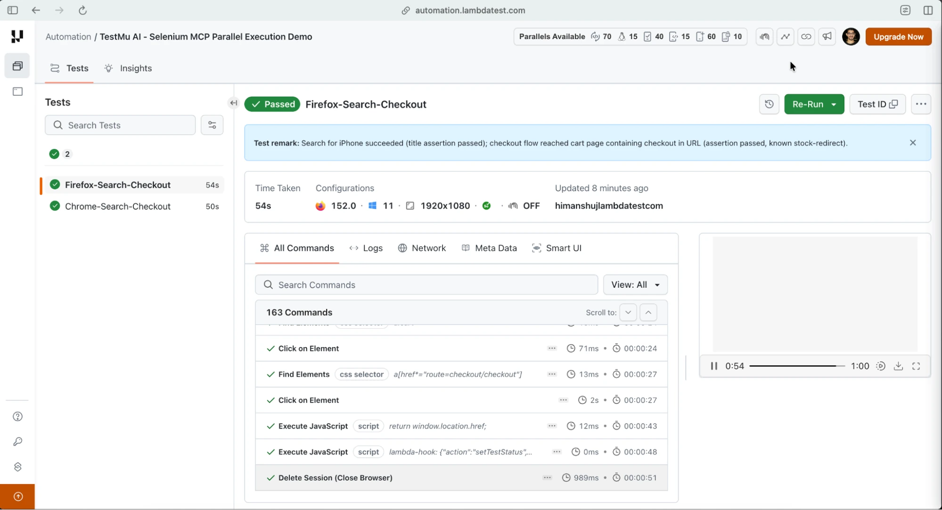Click the himanshujlambdatestcom username
The image size is (942, 510).
click(609, 206)
